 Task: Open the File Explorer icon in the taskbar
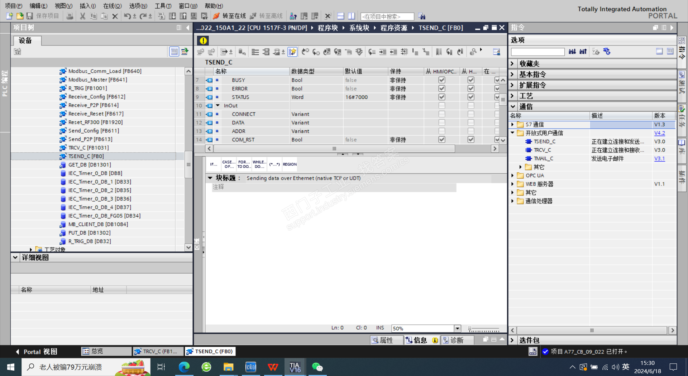pyautogui.click(x=229, y=367)
